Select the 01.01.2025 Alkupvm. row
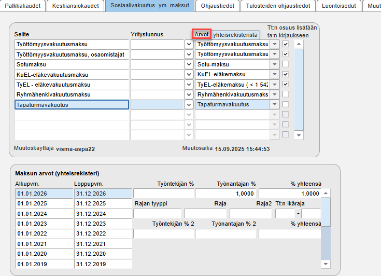The image size is (381, 276). (x=44, y=203)
